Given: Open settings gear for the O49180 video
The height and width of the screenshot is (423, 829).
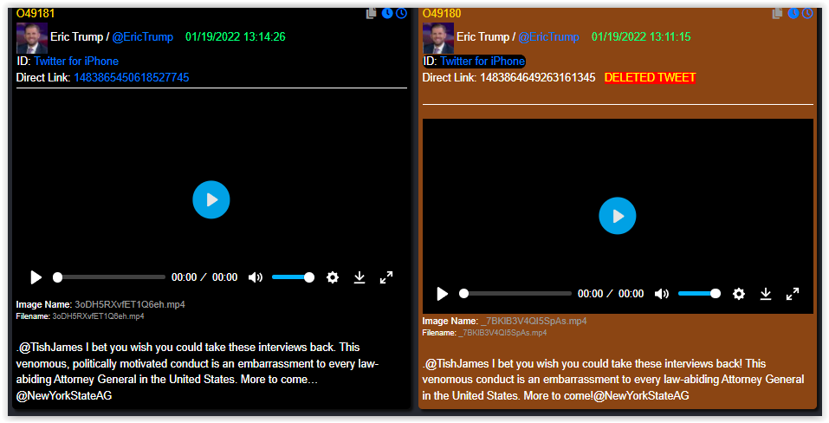Looking at the screenshot, I should pos(739,294).
